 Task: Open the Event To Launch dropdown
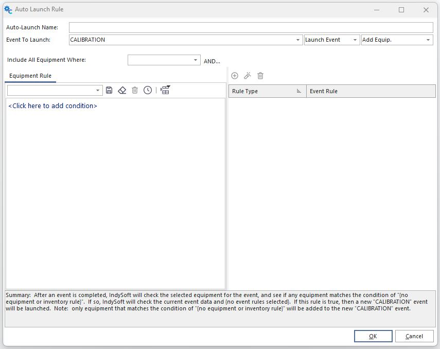point(298,40)
